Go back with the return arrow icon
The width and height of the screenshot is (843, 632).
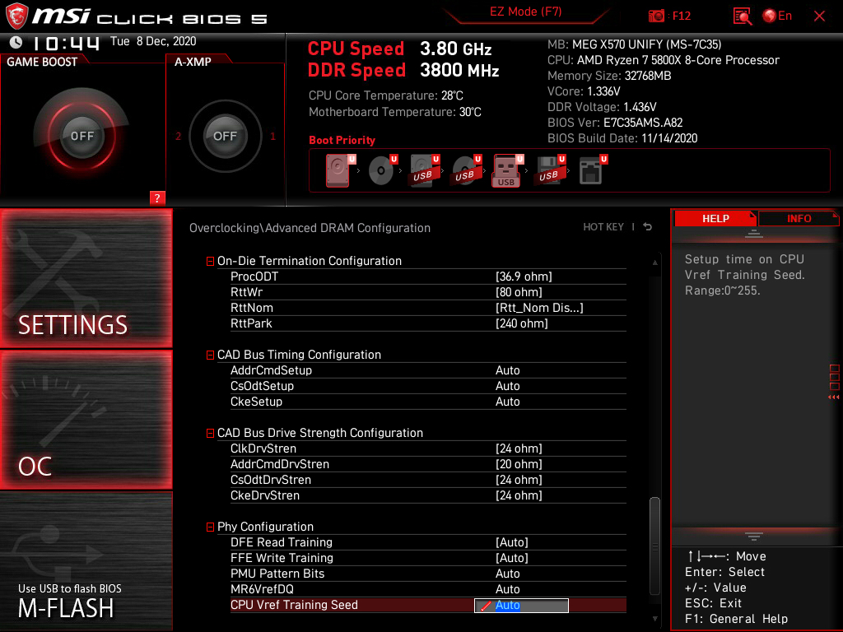pos(648,227)
